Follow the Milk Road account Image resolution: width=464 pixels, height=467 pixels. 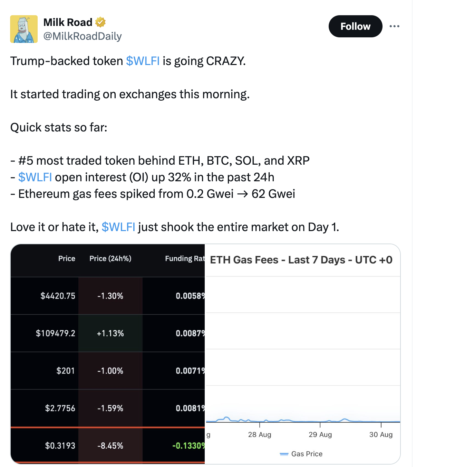pyautogui.click(x=355, y=26)
